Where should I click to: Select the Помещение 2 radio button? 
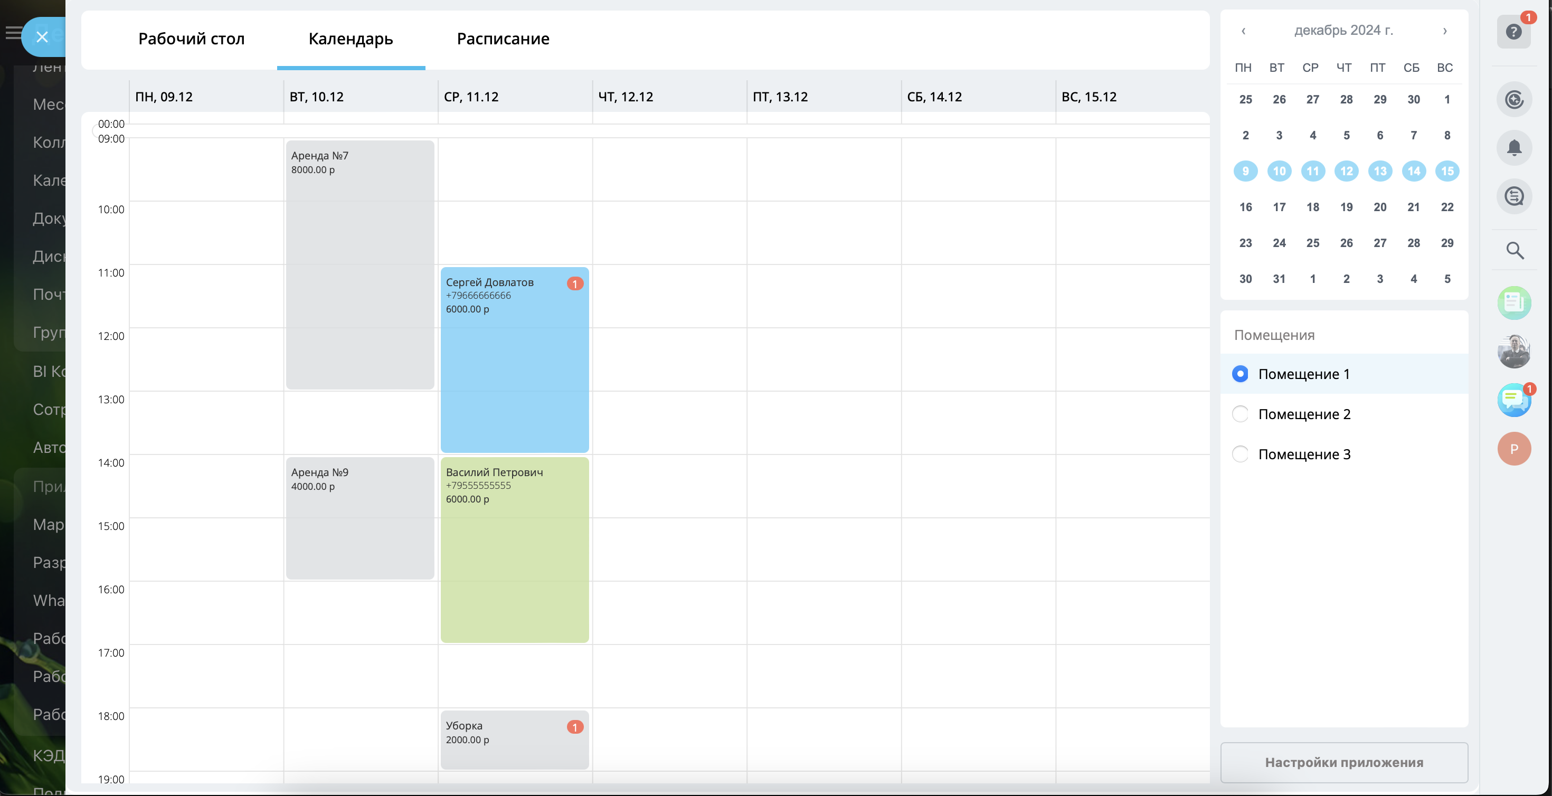coord(1240,414)
